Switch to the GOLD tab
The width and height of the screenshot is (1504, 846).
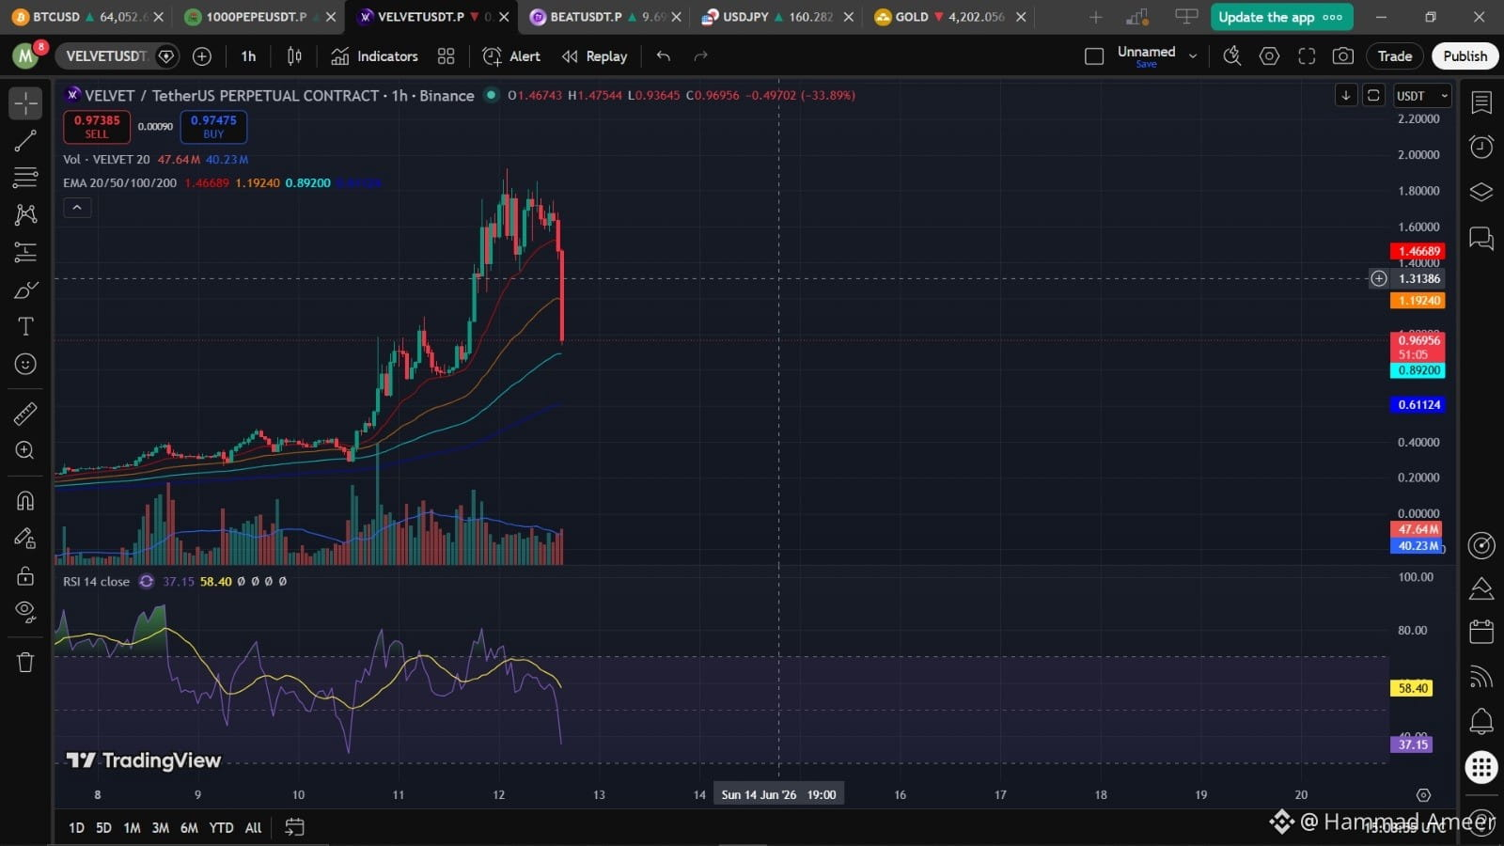pos(949,17)
